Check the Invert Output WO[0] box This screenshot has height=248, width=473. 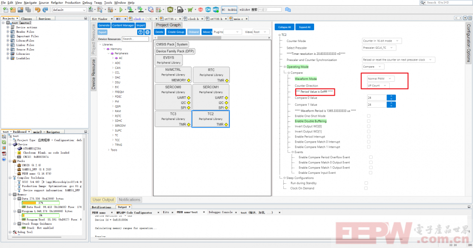[x=368, y=126]
